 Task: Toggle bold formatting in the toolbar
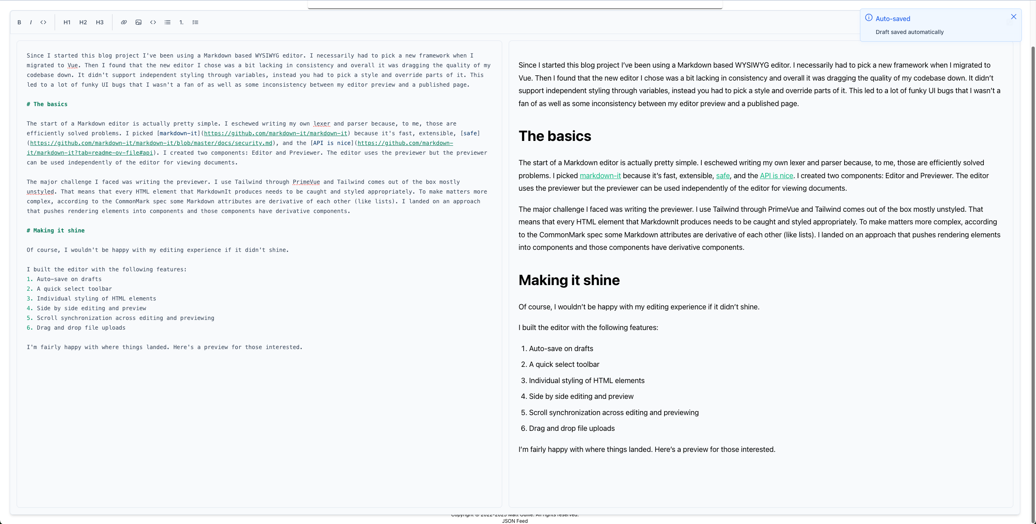(19, 22)
